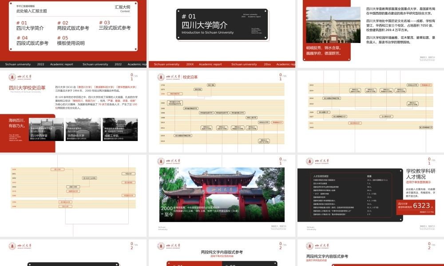Click the university logo on the 四川大学校史沿革 slide

point(20,77)
